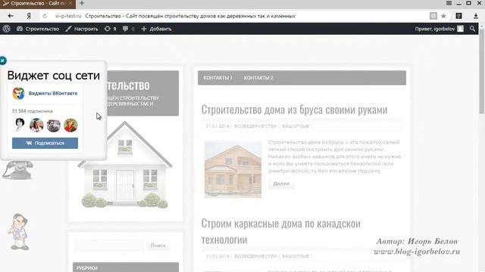Open post Строительство дома из бруса своими руками
This screenshot has height=272, width=485.
[x=294, y=110]
